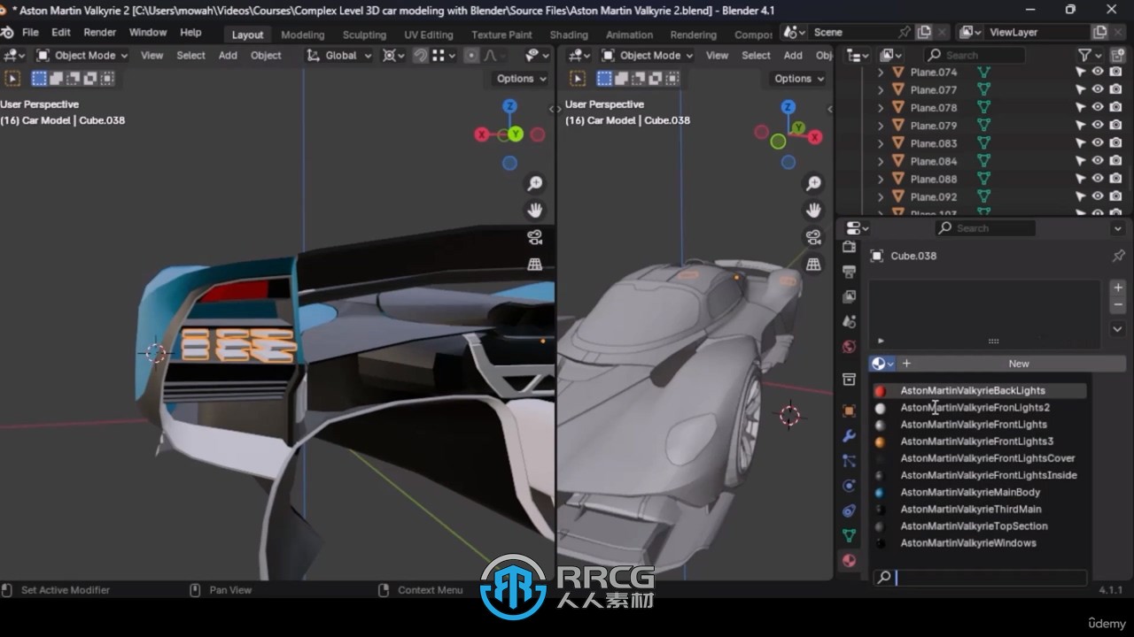Click the pan hand in left viewport
Image resolution: width=1134 pixels, height=637 pixels.
[535, 211]
